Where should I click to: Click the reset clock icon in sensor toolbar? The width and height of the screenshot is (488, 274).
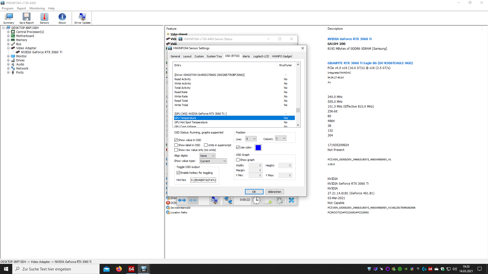click(256, 200)
